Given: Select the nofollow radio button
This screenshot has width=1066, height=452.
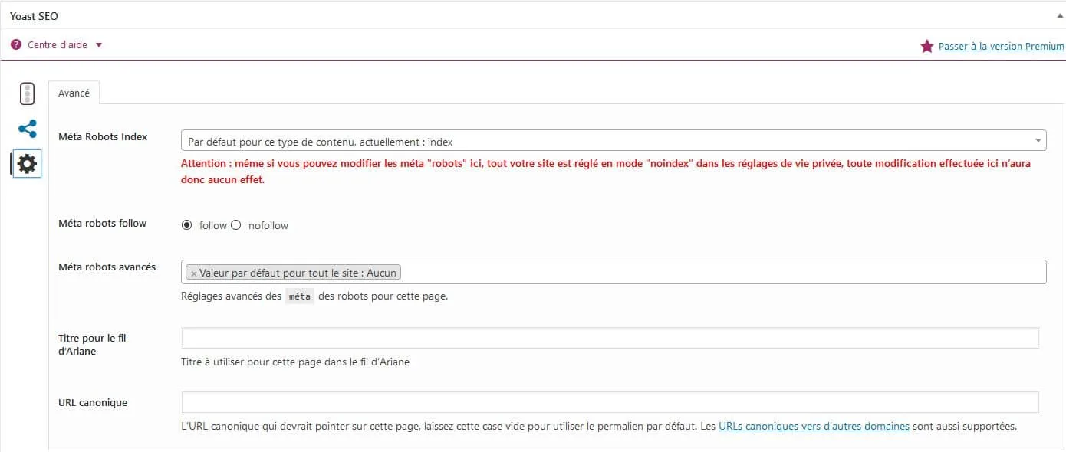Looking at the screenshot, I should click(235, 225).
